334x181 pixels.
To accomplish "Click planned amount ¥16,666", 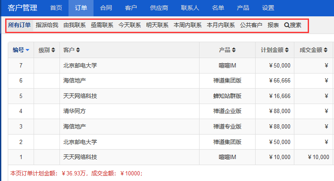I will [280, 96].
